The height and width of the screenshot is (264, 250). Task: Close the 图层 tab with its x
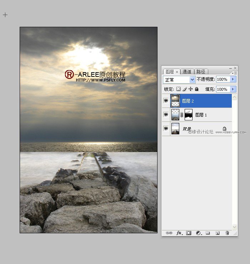[177, 72]
